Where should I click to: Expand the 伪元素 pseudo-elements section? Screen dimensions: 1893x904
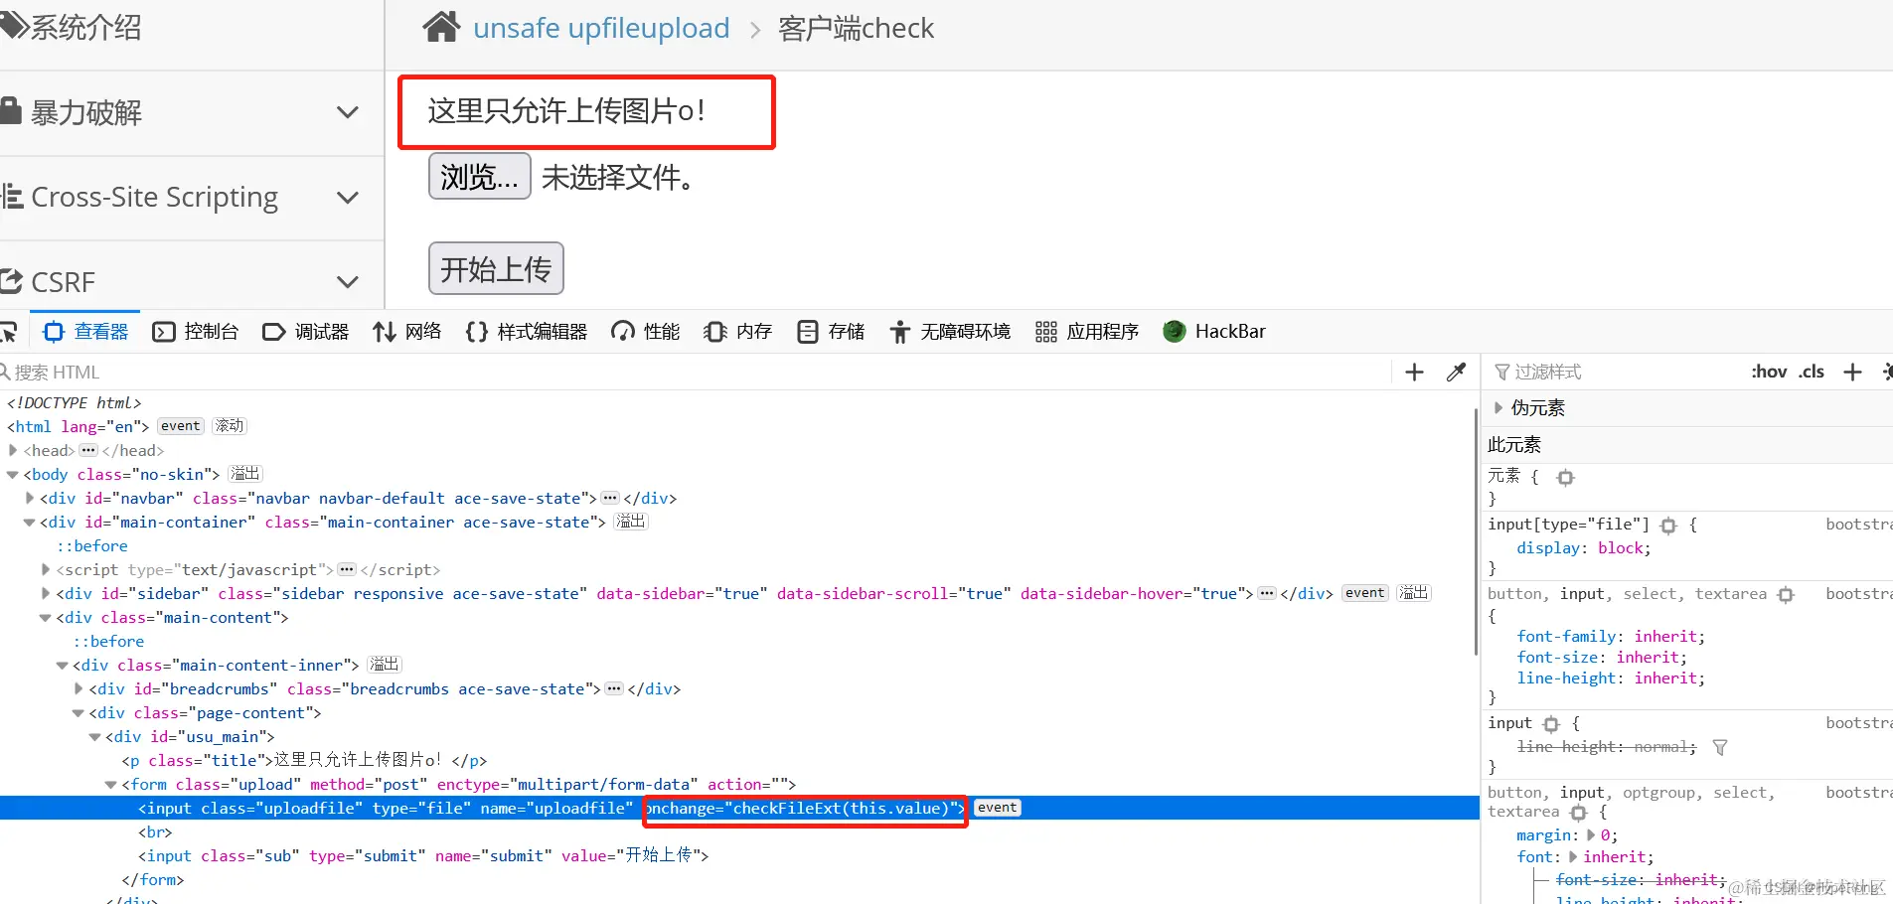1499,408
